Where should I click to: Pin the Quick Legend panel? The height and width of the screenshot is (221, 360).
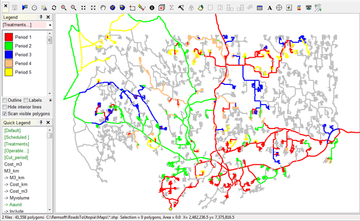point(41,122)
